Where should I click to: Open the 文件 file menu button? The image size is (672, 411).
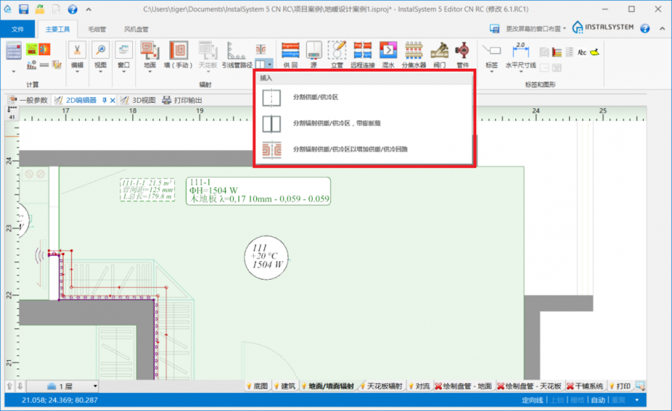point(18,29)
